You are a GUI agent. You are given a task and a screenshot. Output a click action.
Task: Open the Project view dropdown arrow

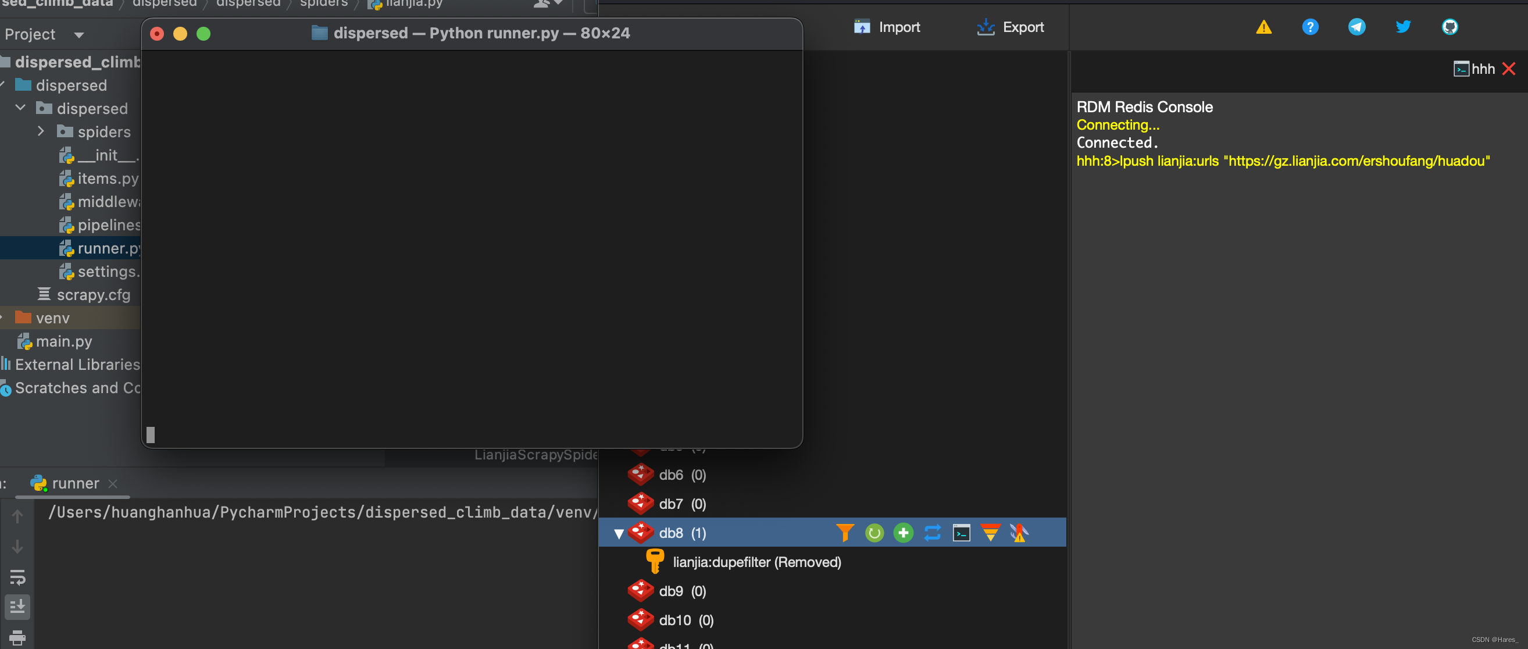(79, 35)
